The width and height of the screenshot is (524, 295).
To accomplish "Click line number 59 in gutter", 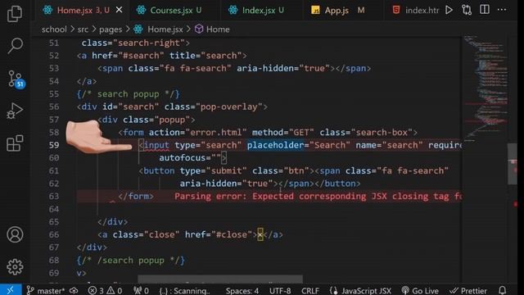I will [x=54, y=145].
